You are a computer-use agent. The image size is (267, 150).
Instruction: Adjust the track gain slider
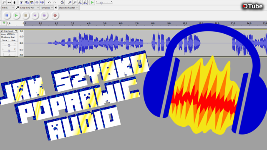[9, 45]
